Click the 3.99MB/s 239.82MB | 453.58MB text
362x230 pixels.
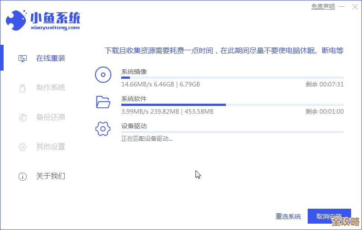(x=167, y=111)
